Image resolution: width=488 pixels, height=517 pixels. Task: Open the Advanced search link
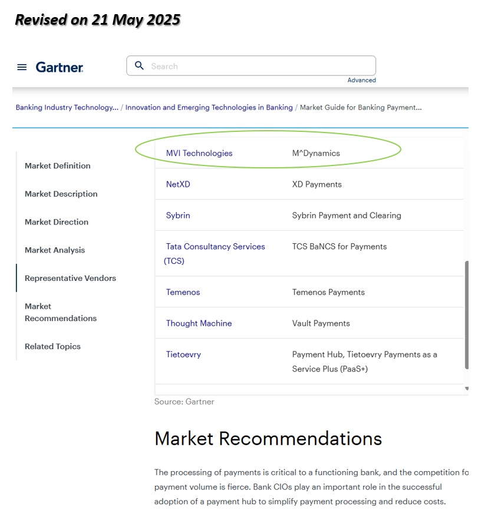(x=361, y=80)
